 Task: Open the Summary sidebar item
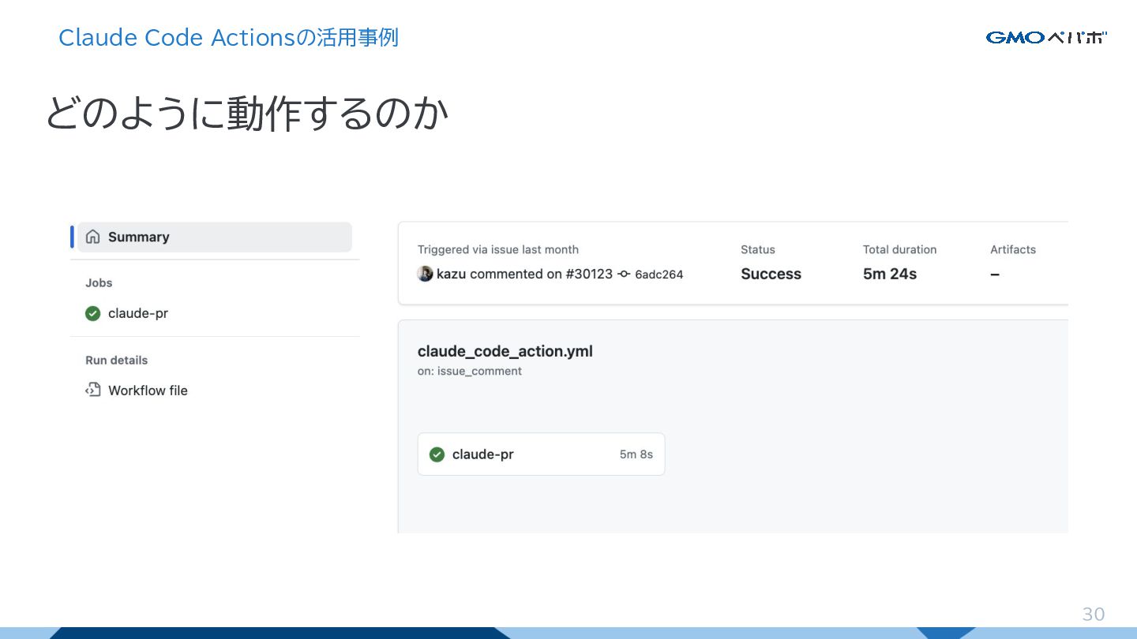[214, 237]
